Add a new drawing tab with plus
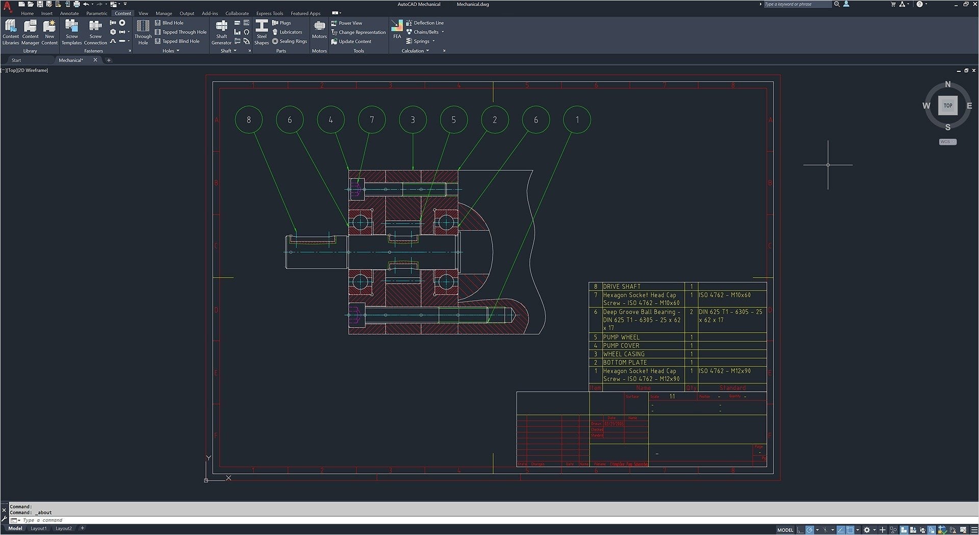Viewport: 979px width, 535px height. (x=109, y=60)
